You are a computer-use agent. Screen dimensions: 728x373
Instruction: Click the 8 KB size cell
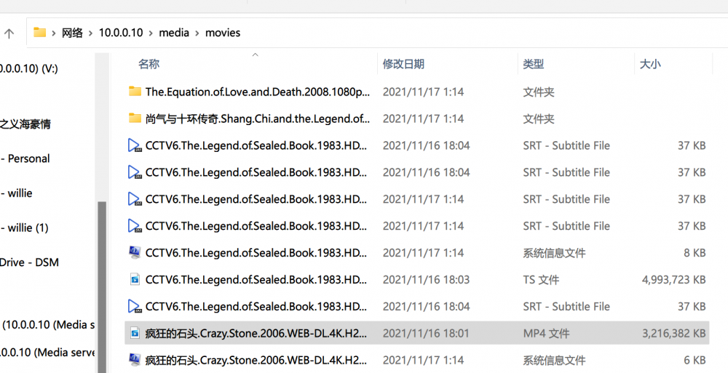[695, 253]
